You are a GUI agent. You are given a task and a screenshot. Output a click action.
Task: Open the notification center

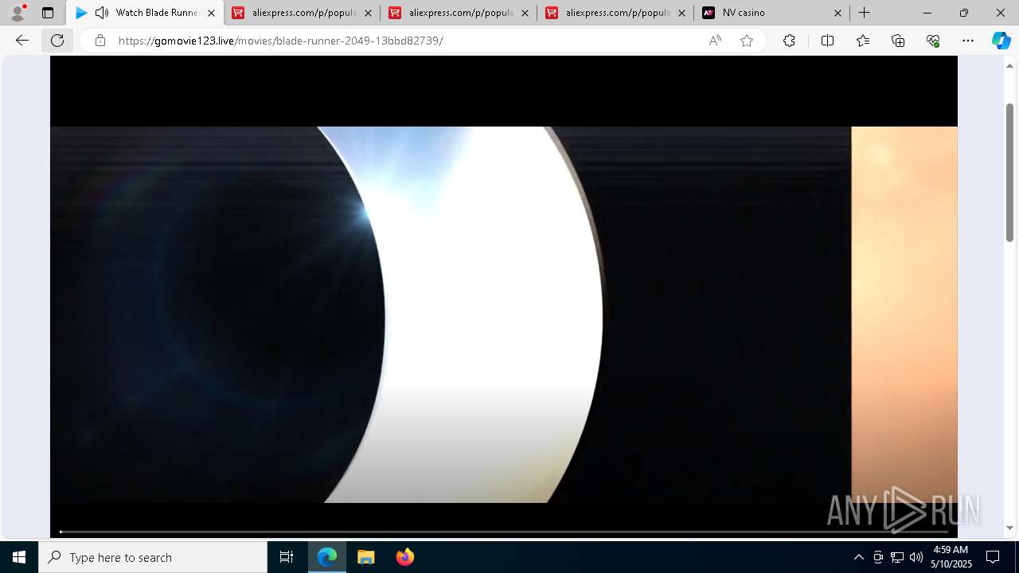point(993,557)
